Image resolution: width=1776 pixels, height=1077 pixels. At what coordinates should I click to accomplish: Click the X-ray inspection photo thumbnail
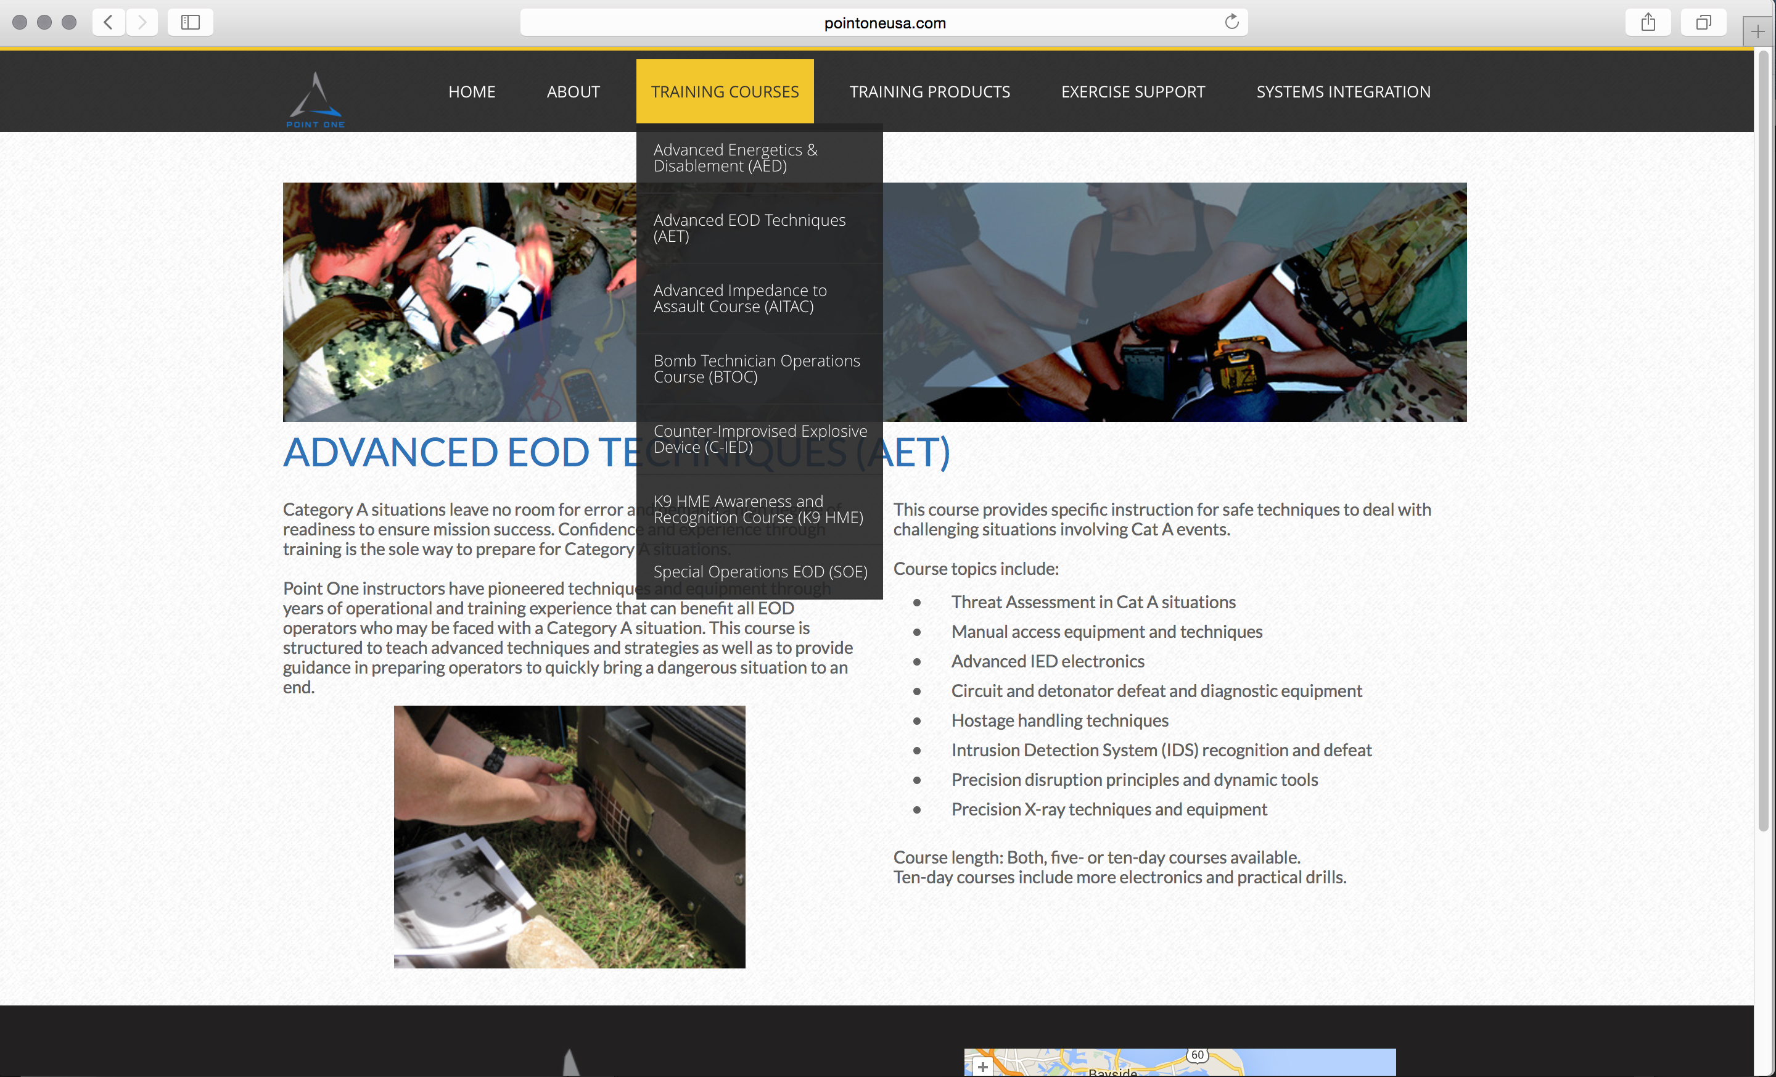[569, 836]
